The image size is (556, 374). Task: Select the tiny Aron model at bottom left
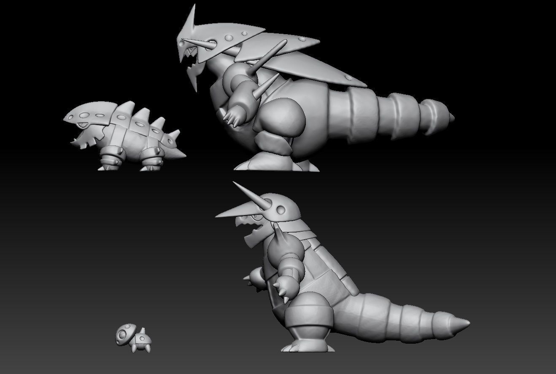coord(133,338)
